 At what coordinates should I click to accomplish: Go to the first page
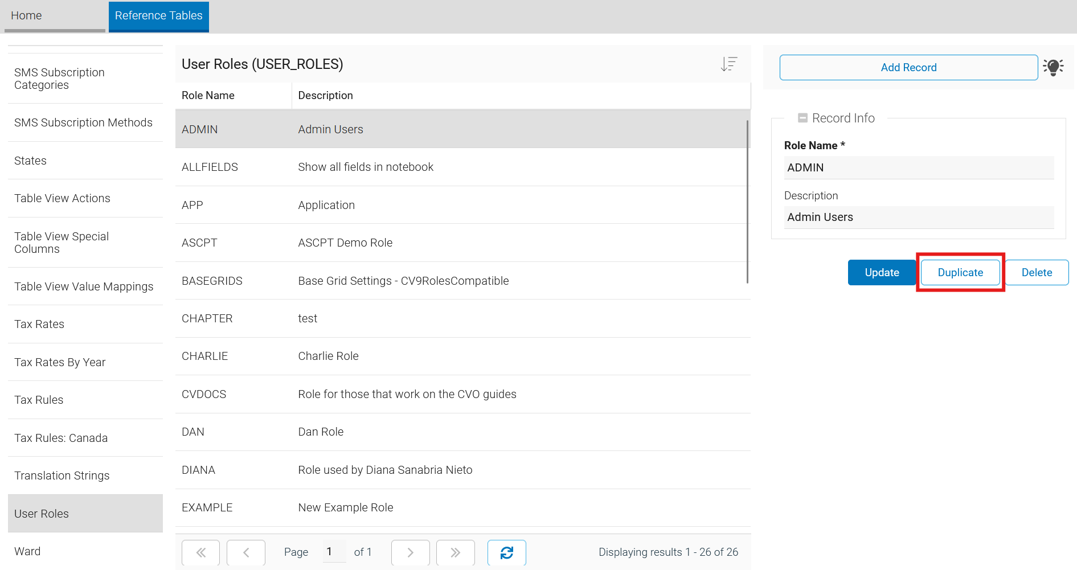[200, 552]
